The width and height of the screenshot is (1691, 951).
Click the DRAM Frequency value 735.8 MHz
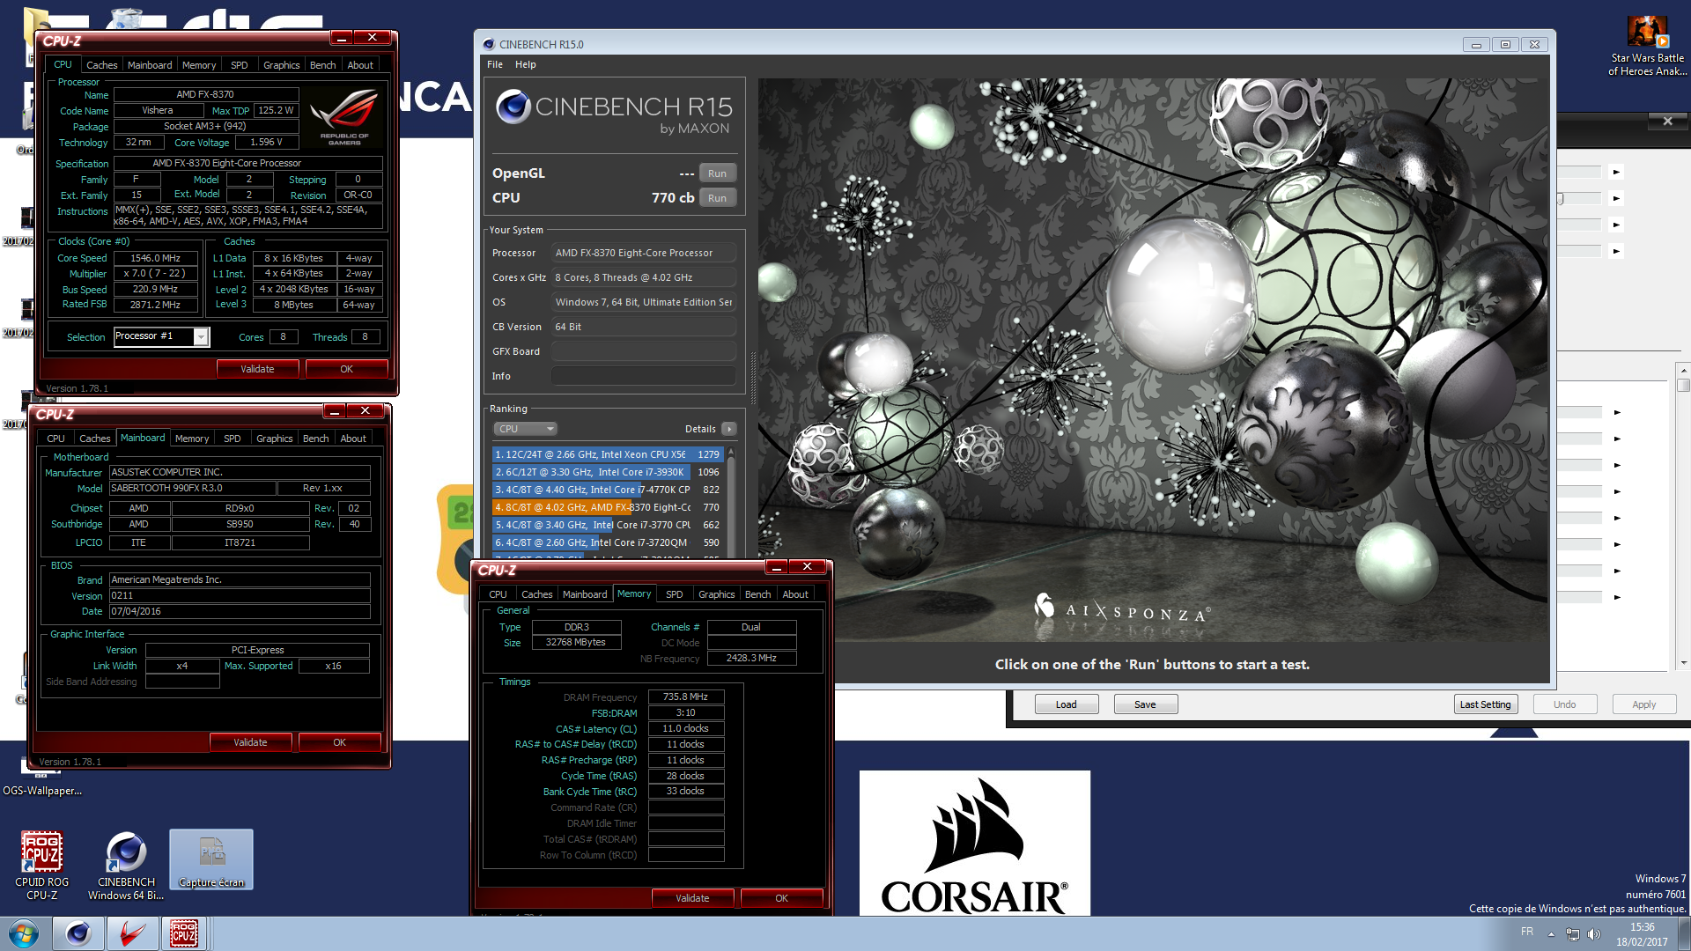[686, 697]
